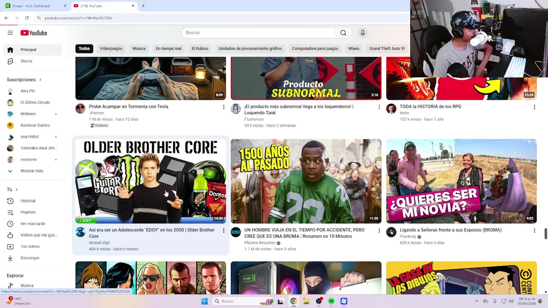Click the Buscar search field
Screen dimensions: 548x308
pyautogui.click(x=258, y=33)
